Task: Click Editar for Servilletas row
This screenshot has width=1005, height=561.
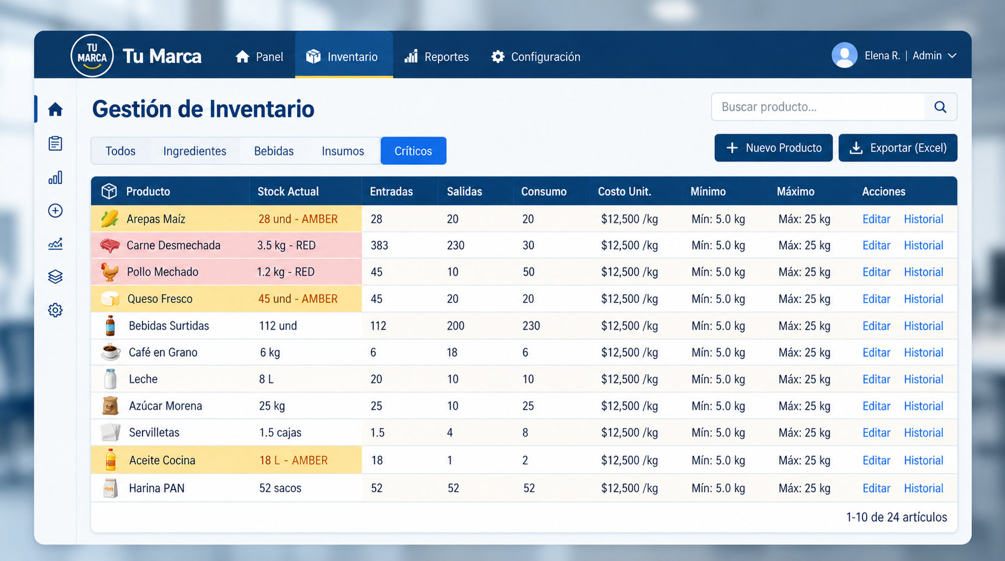Action: (876, 432)
